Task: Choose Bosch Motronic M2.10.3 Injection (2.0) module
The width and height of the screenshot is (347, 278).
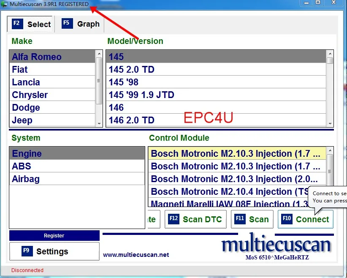Action: pos(237,179)
